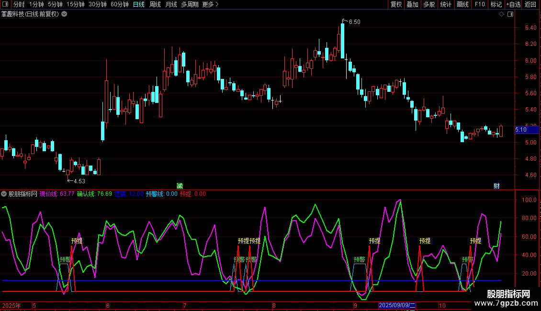The height and width of the screenshot is (311, 541).
Task: Click 确认线: 76.69 indicator value
Action: pos(94,194)
